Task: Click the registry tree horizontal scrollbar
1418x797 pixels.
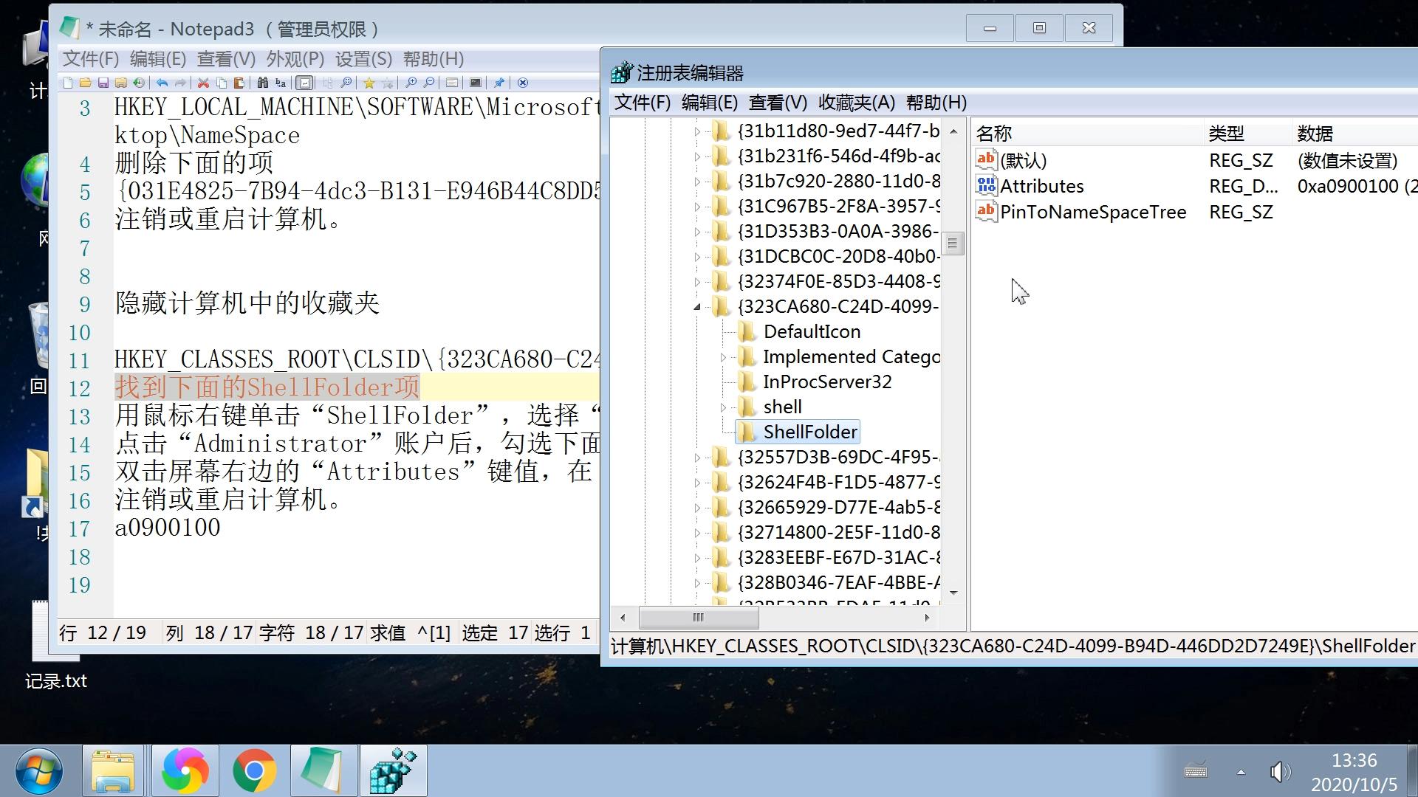Action: coord(698,618)
